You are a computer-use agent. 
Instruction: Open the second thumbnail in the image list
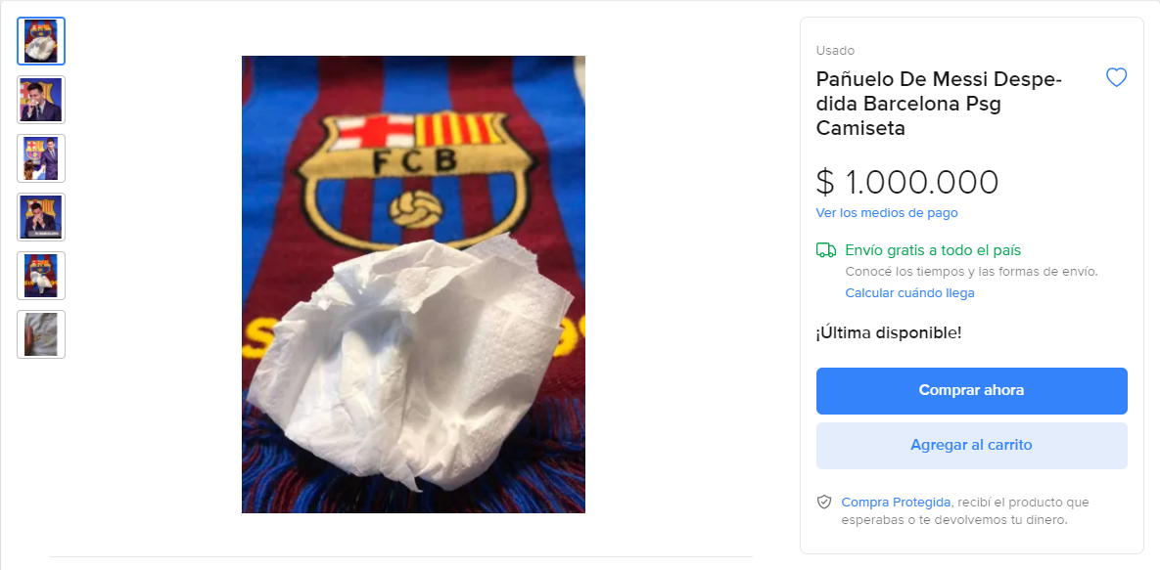point(41,100)
